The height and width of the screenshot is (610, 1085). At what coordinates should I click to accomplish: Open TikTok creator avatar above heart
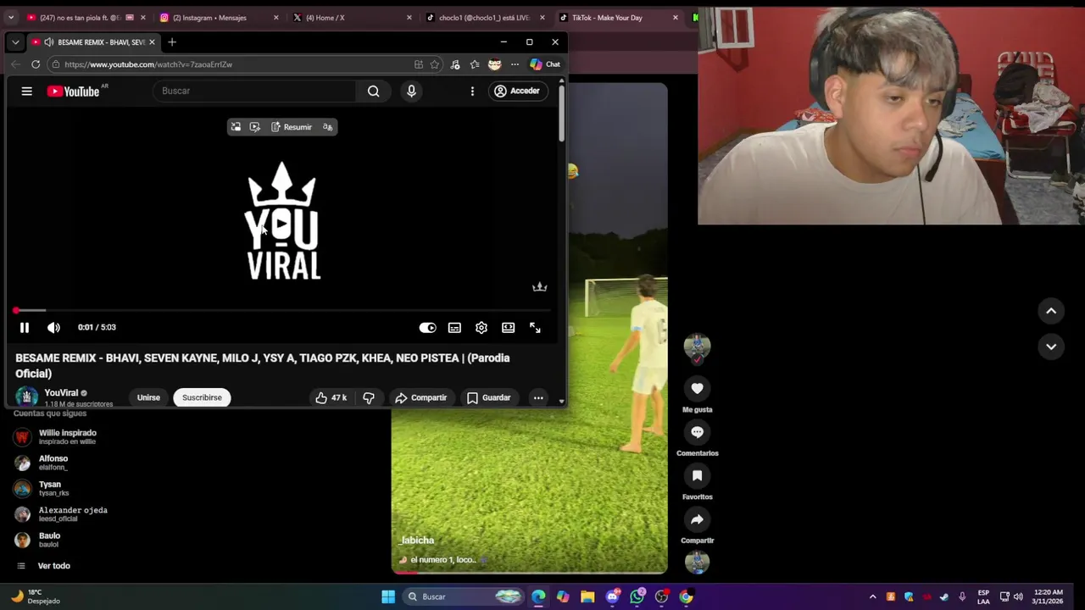[x=697, y=346]
